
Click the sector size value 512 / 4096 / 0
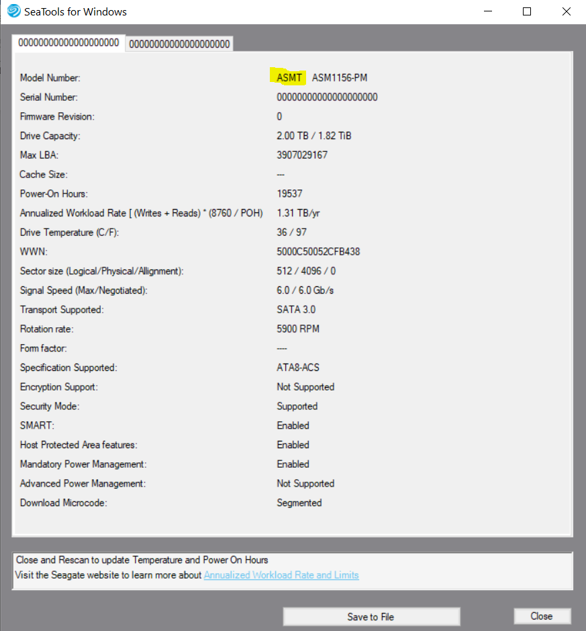coord(306,271)
